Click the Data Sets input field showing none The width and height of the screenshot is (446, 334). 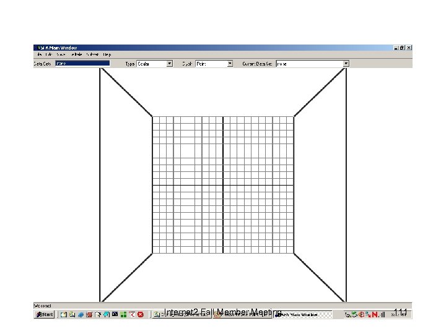click(82, 63)
